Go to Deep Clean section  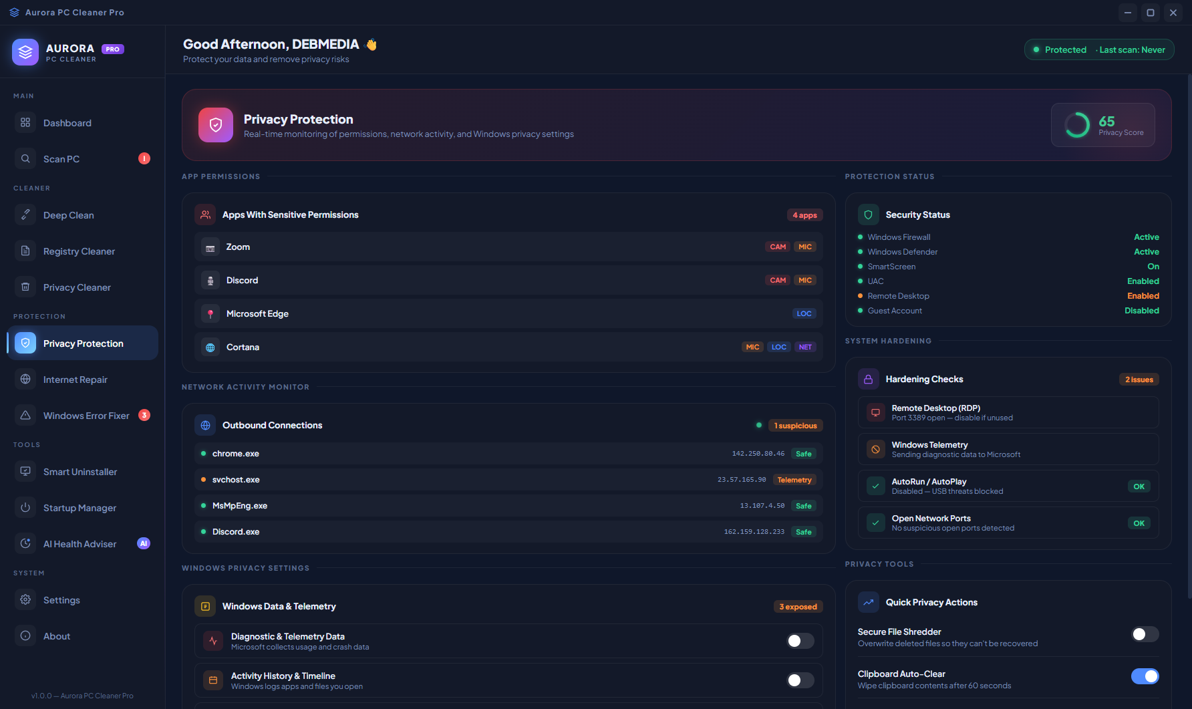[x=83, y=215]
